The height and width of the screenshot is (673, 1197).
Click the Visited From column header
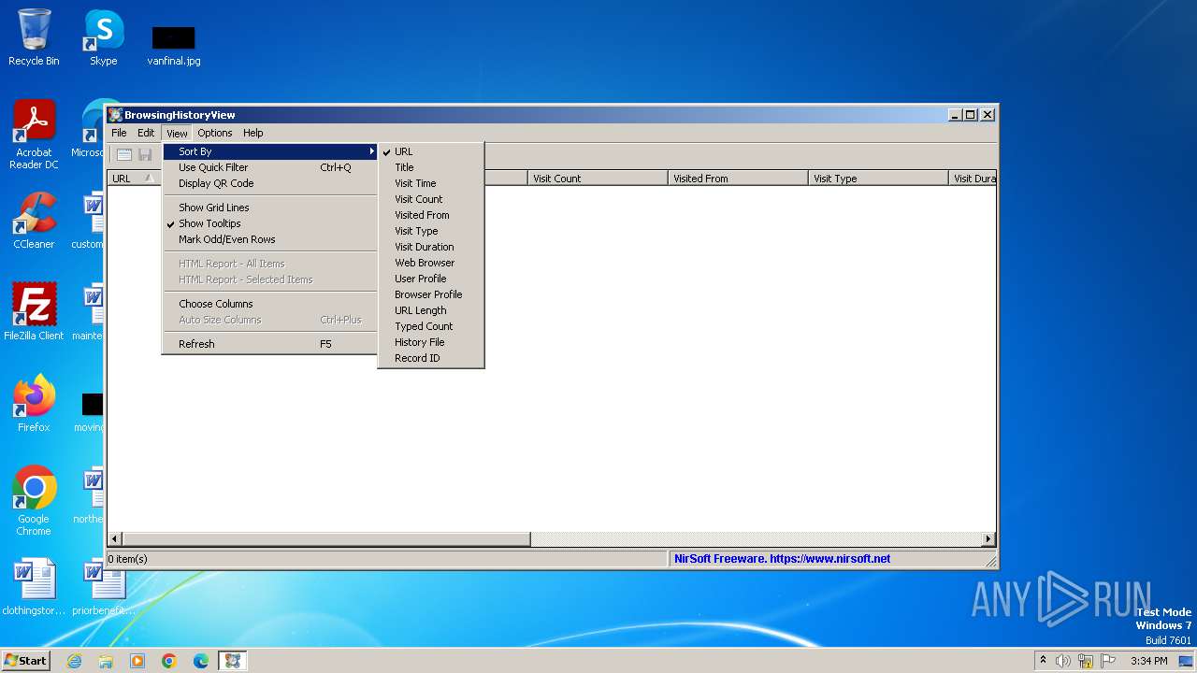[x=738, y=179]
